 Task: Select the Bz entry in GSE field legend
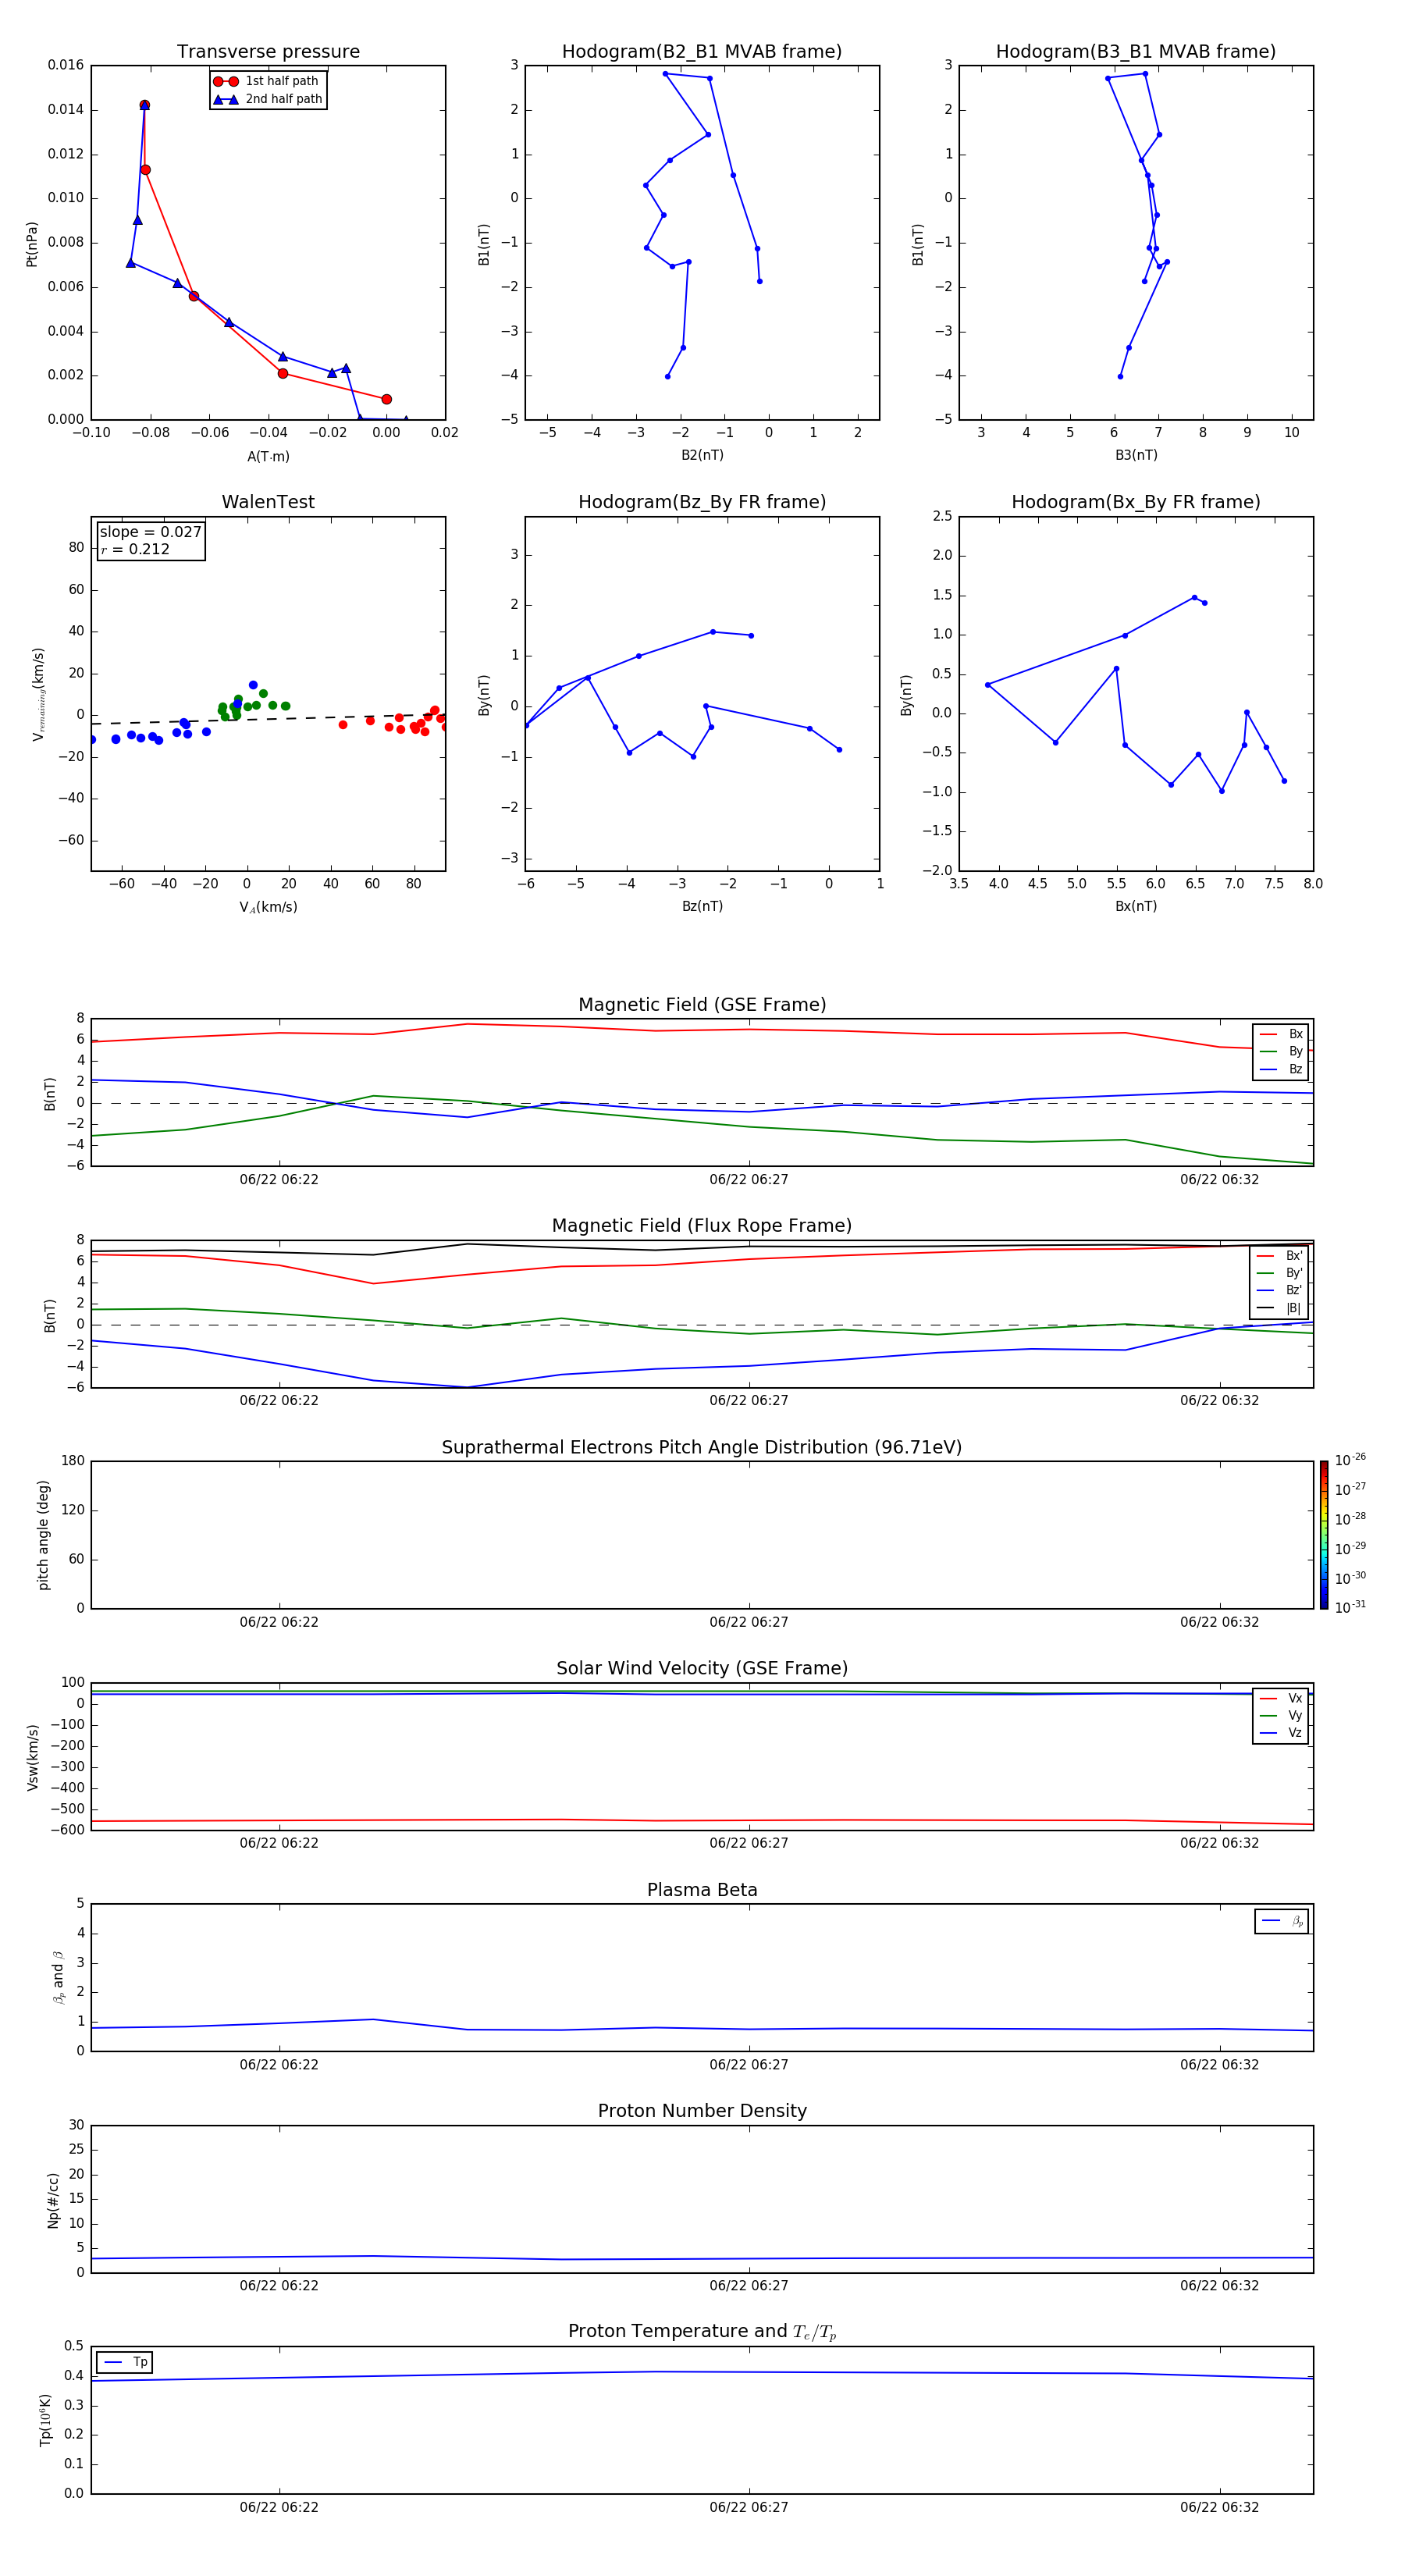point(1281,1069)
